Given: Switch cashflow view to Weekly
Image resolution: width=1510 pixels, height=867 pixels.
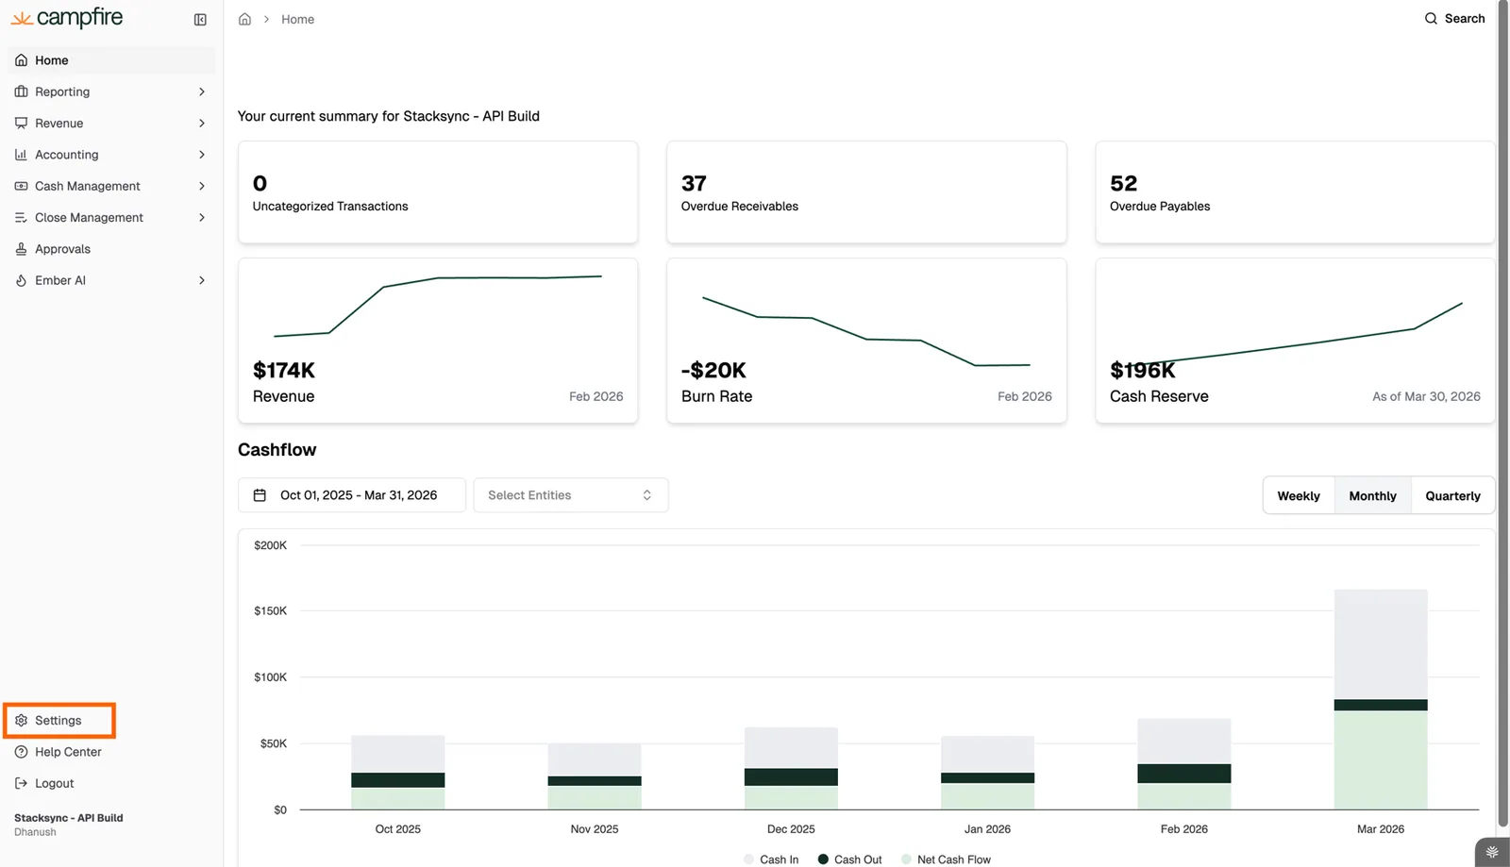Looking at the screenshot, I should coord(1299,495).
